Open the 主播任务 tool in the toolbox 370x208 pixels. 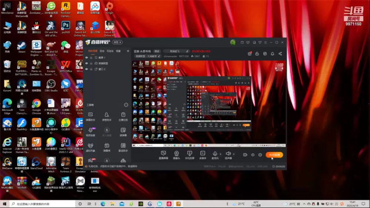point(123,117)
